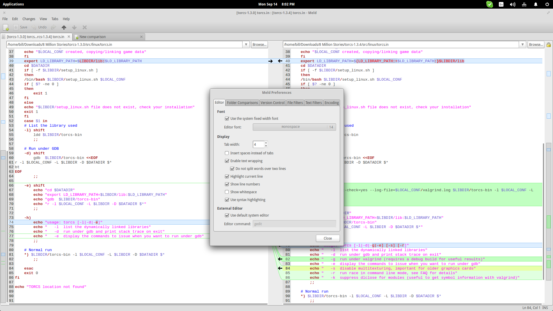Disable Use default system editor
The image size is (553, 311).
[x=227, y=215]
